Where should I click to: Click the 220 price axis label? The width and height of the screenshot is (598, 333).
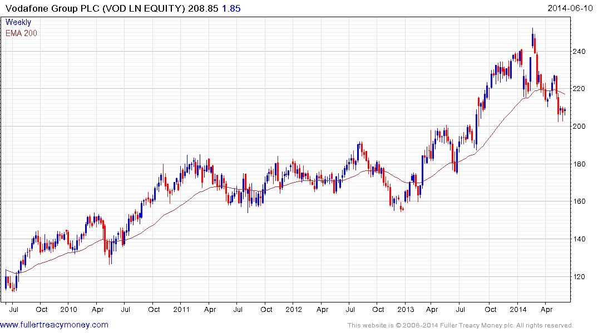(x=579, y=89)
